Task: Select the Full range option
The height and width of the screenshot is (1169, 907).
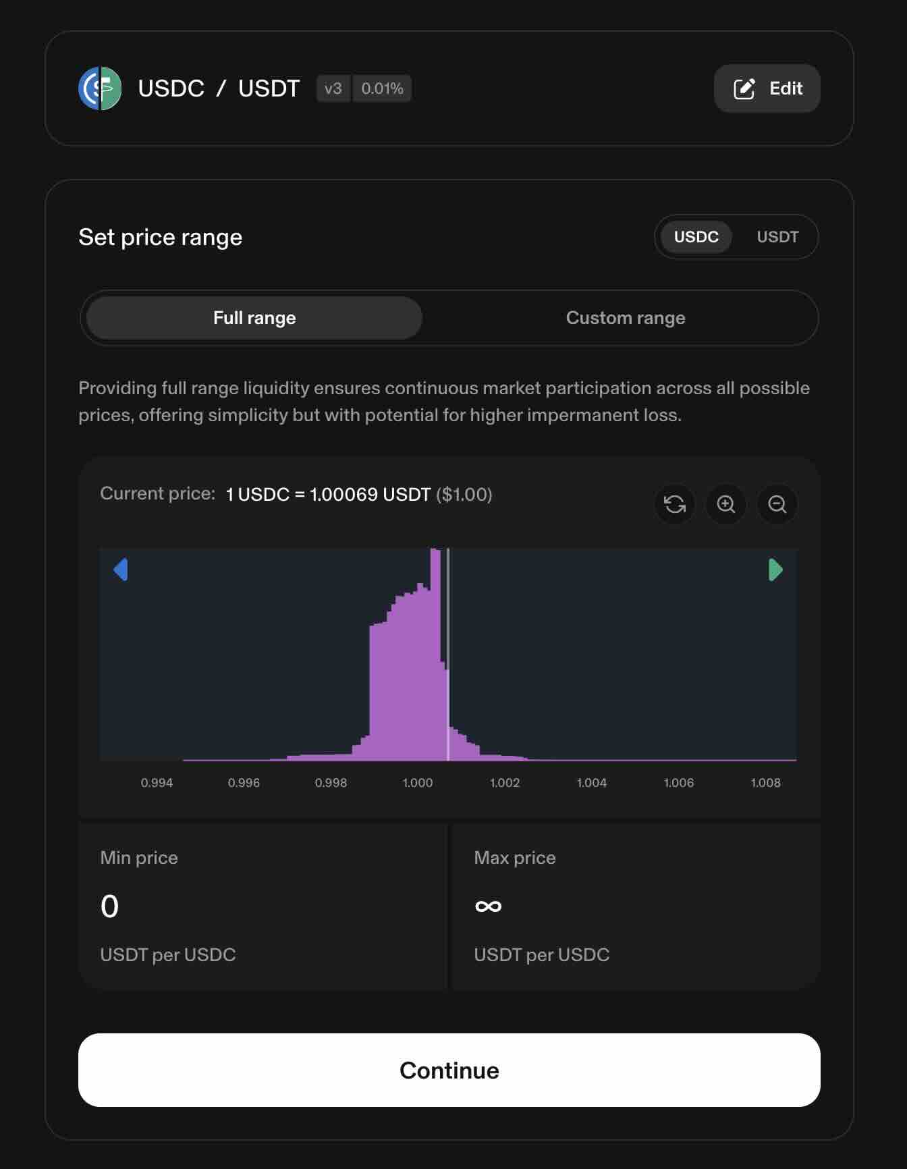Action: (254, 317)
